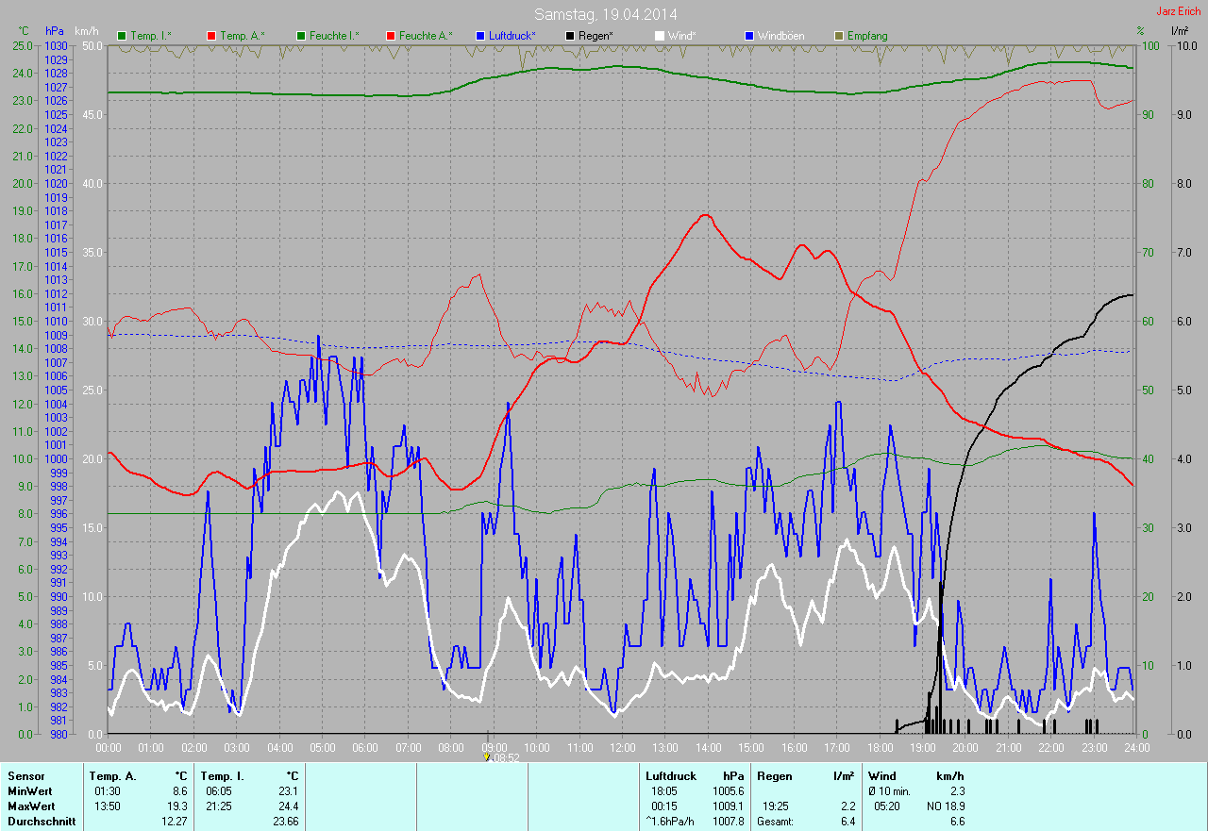Click the 'MinWert' row header
Viewport: 1208px width, 831px height.
coord(30,790)
